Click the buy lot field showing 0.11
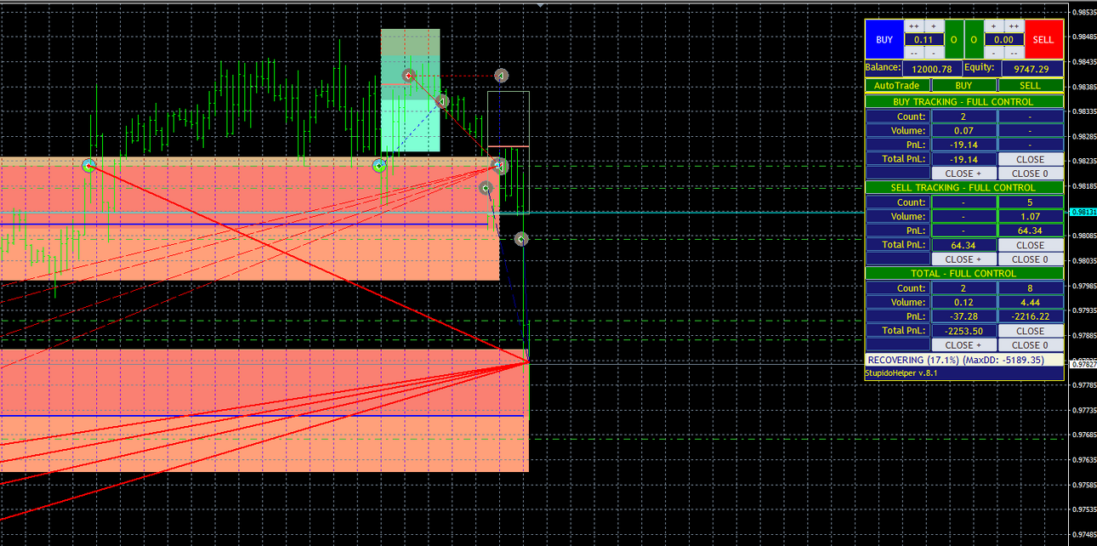The image size is (1097, 546). point(924,39)
